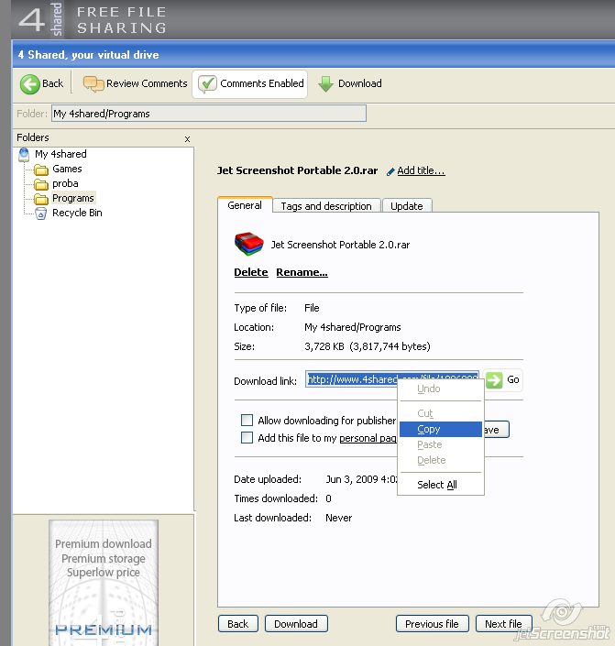Click the Download toolbar label
Viewport: 615px width, 646px height.
pyautogui.click(x=360, y=83)
